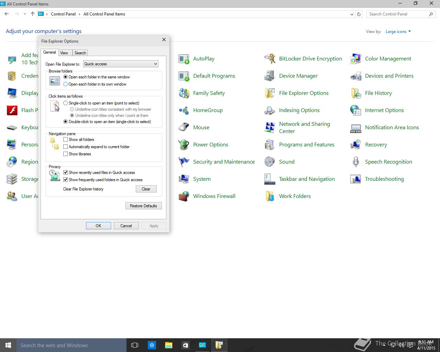The width and height of the screenshot is (440, 352).
Task: Click the Taskbar and Navigation icon
Action: (x=270, y=179)
